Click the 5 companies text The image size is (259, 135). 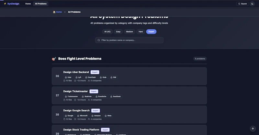[96, 81]
